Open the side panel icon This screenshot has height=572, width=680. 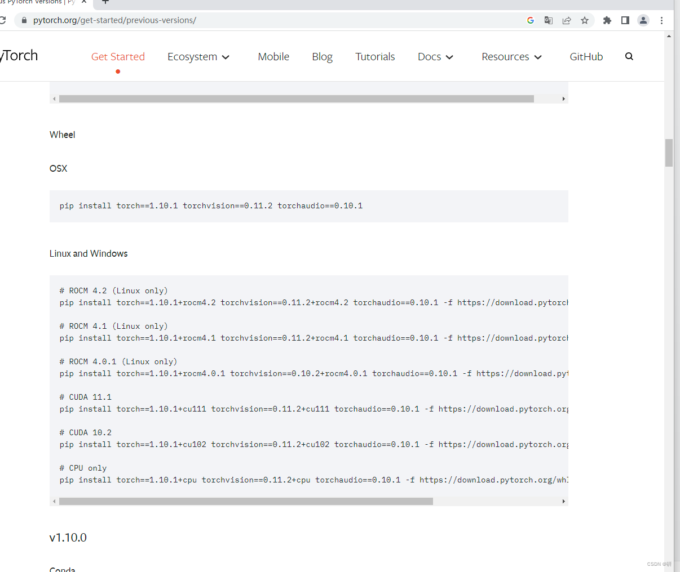tap(625, 20)
